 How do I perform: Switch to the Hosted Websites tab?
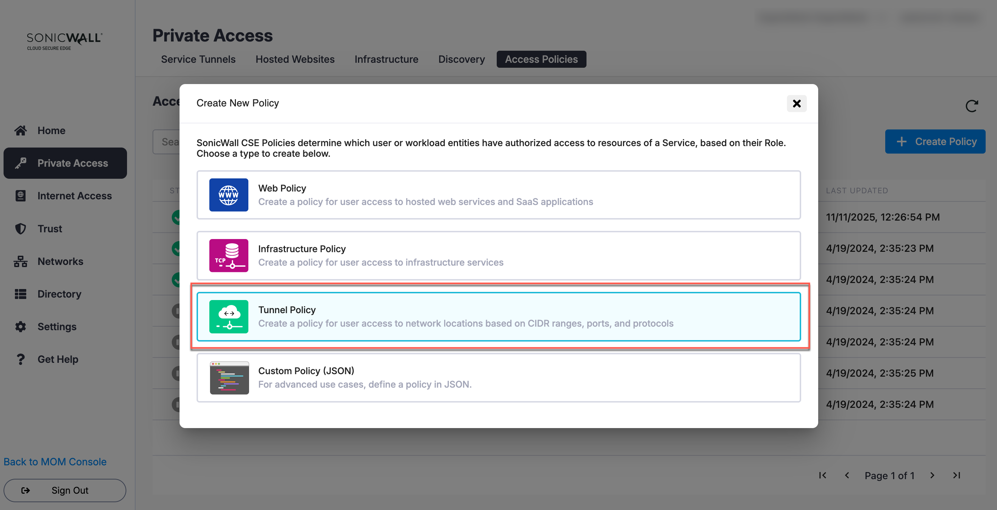(295, 59)
